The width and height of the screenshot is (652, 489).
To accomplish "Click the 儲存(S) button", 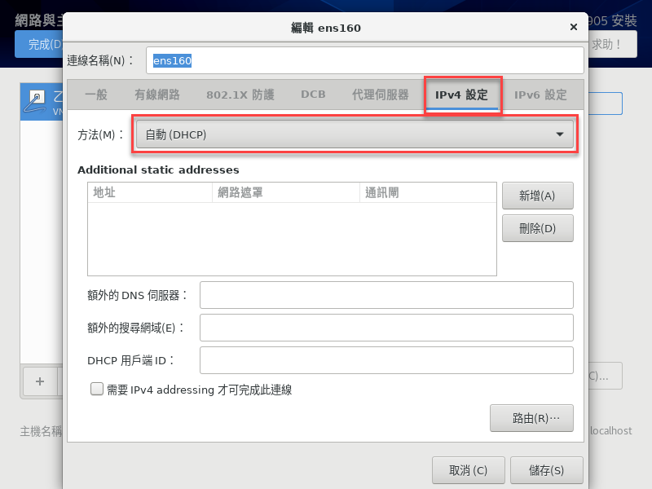I will click(x=546, y=470).
